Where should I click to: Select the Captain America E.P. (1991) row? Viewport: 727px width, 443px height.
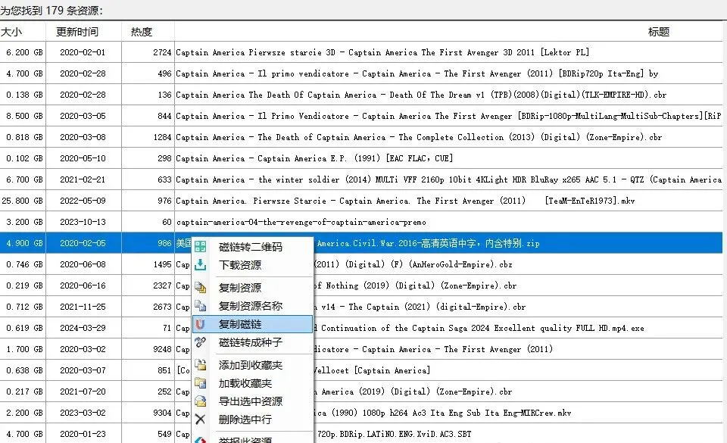tap(361, 158)
